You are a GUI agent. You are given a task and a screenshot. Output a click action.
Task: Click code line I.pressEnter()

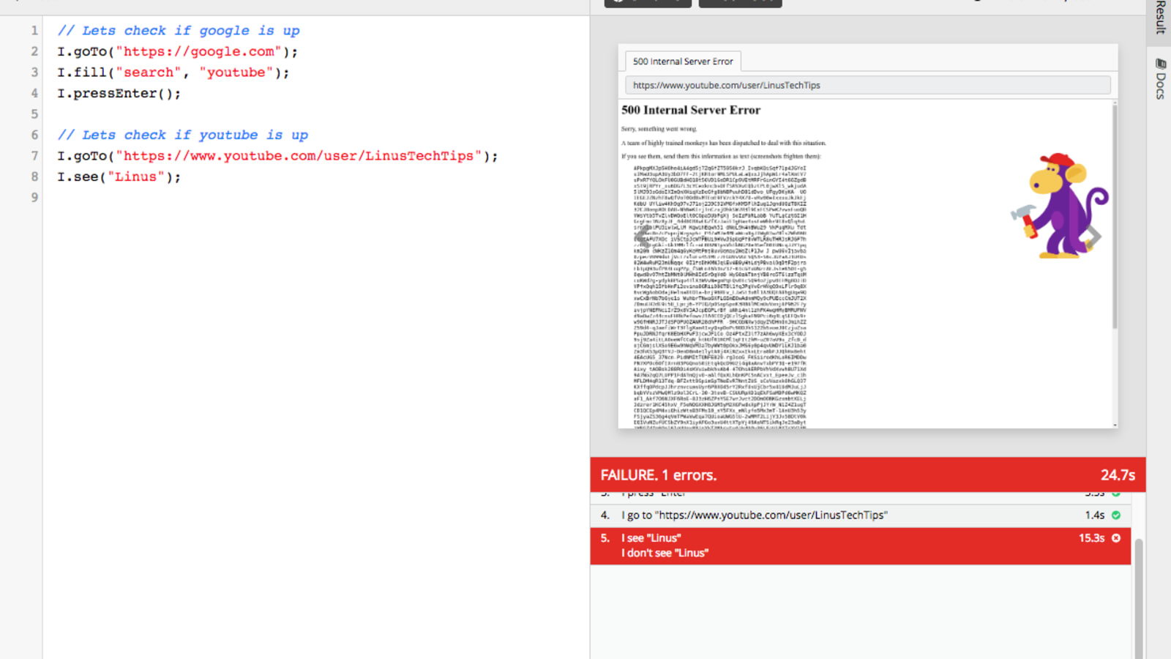point(119,94)
